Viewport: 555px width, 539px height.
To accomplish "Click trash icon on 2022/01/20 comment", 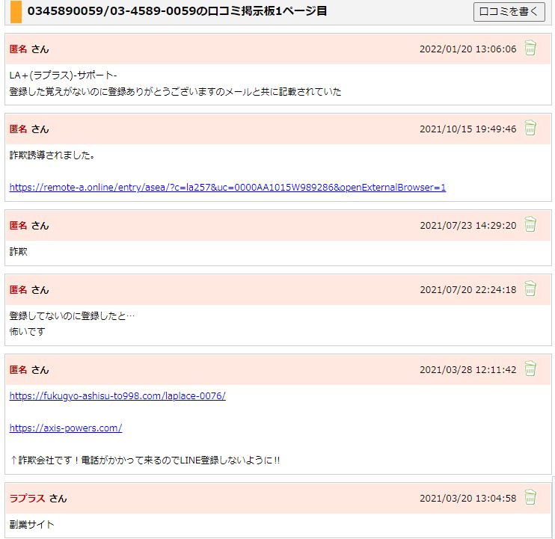I will coord(530,49).
